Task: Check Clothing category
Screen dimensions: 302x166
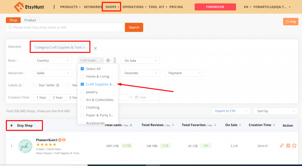Action: click(x=82, y=107)
